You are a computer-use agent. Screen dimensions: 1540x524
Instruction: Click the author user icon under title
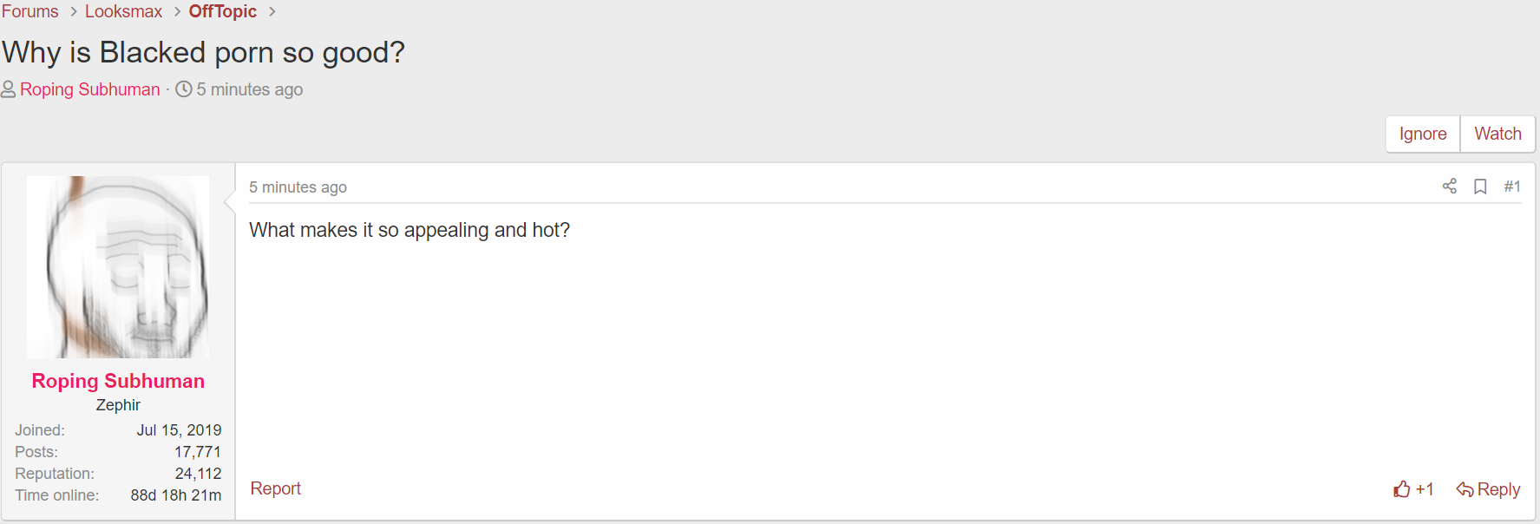(9, 89)
